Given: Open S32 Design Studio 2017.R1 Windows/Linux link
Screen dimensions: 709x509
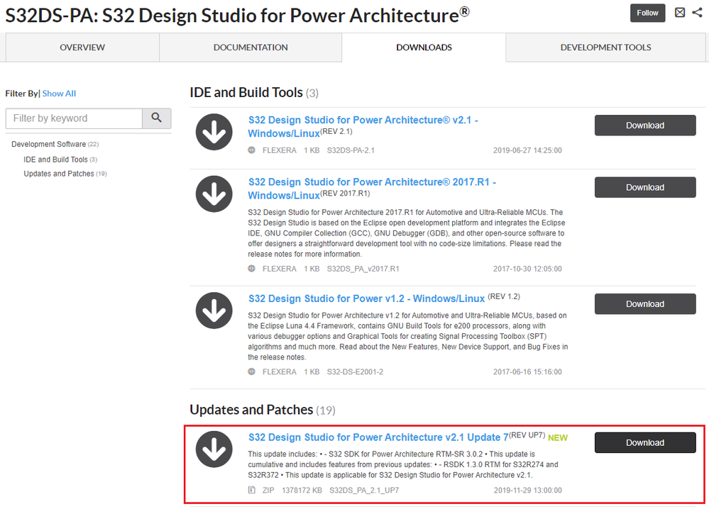Looking at the screenshot, I should click(372, 189).
